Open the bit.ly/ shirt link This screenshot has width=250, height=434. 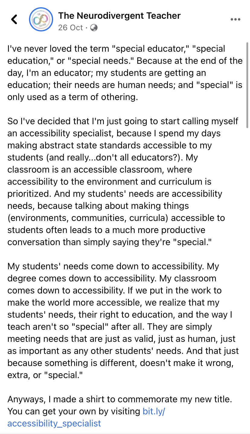tap(154, 411)
